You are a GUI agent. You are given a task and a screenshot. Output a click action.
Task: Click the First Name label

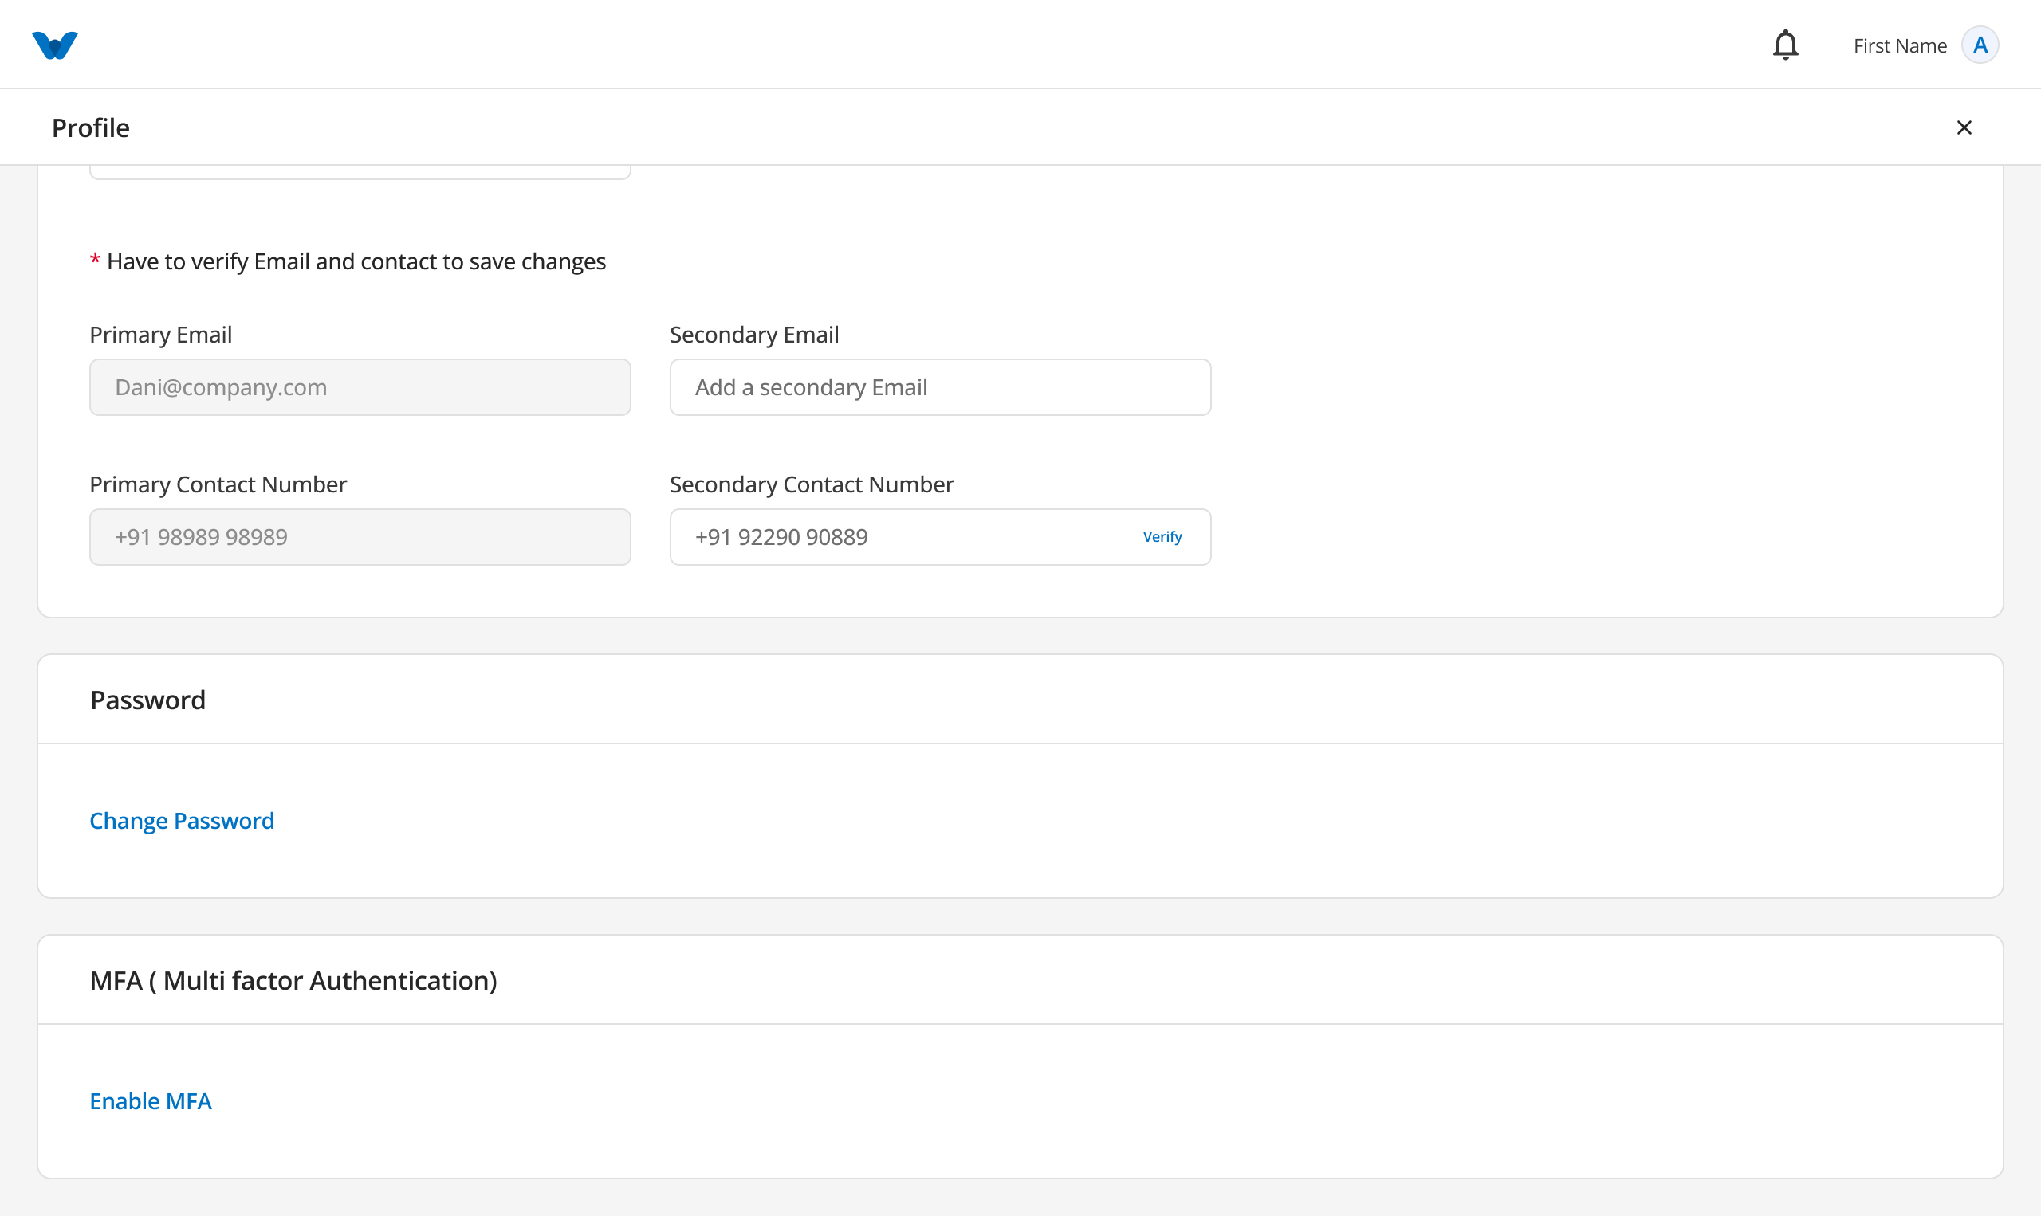[1899, 46]
